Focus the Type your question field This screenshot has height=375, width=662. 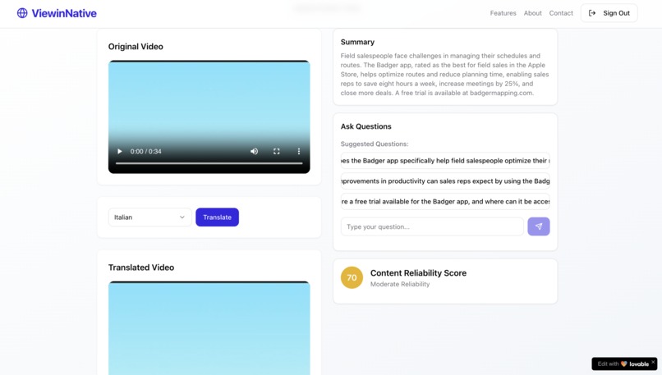pos(432,226)
